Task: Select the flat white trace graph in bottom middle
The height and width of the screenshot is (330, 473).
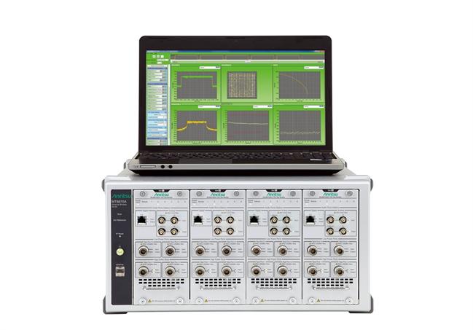Action: point(246,125)
